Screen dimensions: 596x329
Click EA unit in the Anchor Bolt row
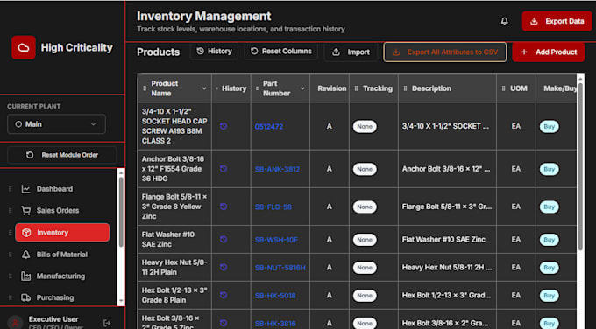coord(515,169)
